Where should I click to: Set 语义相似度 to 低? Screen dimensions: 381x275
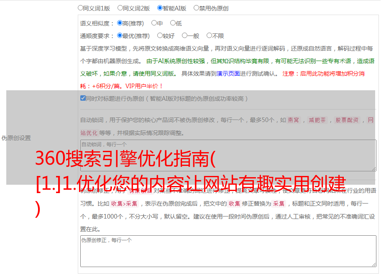click(x=173, y=23)
